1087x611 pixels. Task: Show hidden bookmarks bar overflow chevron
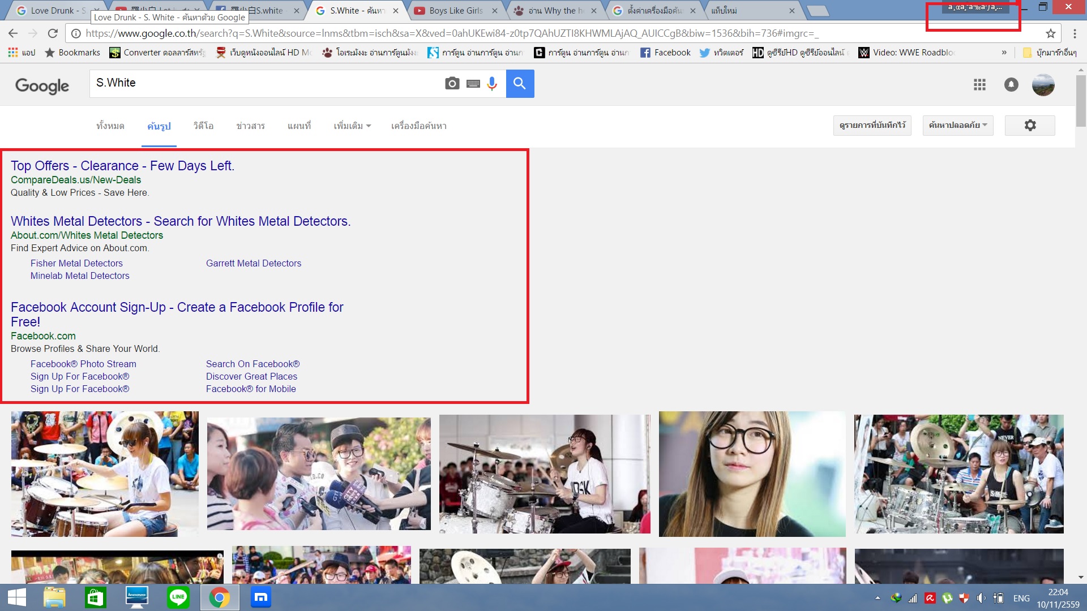click(1004, 53)
